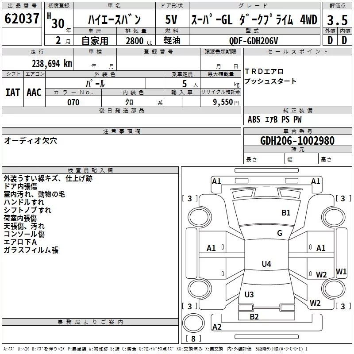Click air conditioner value AAC
Viewport: 354px width, 354px height.
click(34, 92)
